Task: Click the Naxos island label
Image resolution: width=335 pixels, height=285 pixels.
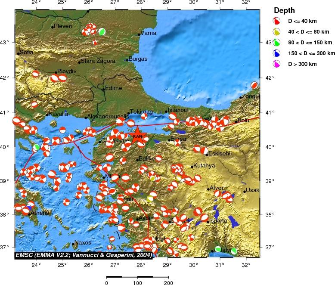Action: 83,243
